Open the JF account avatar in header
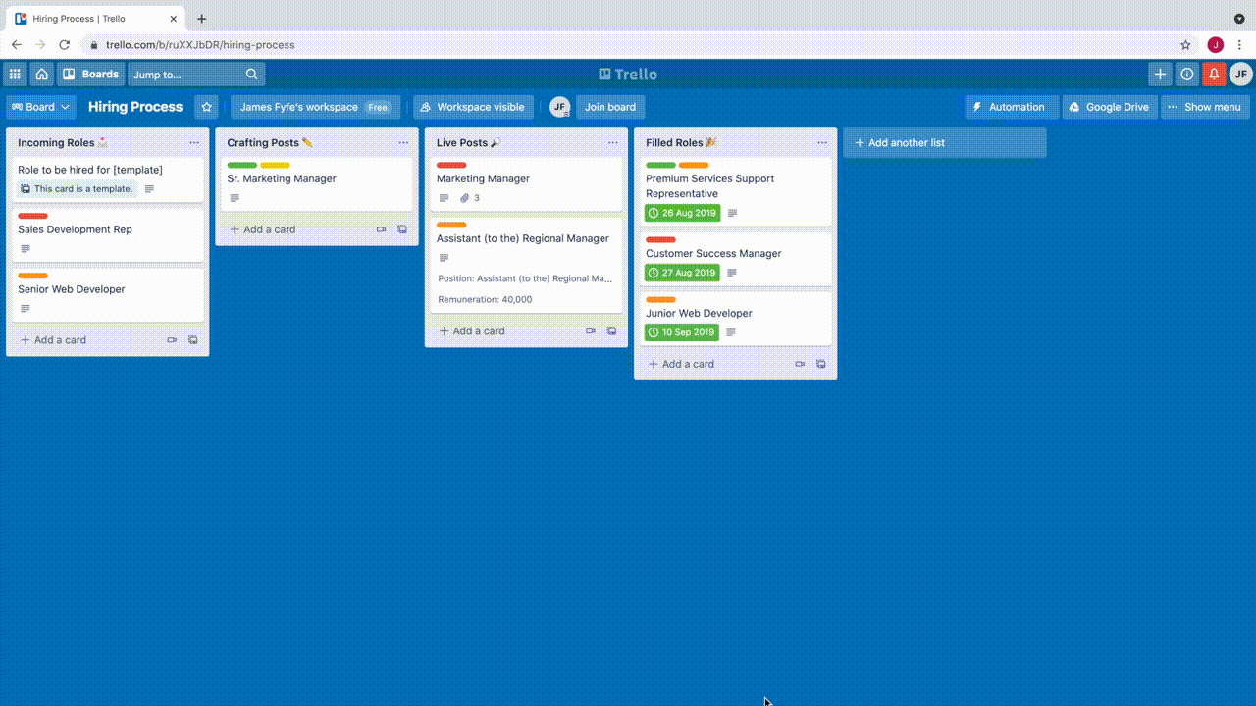Viewport: 1256px width, 706px height. 1240,74
